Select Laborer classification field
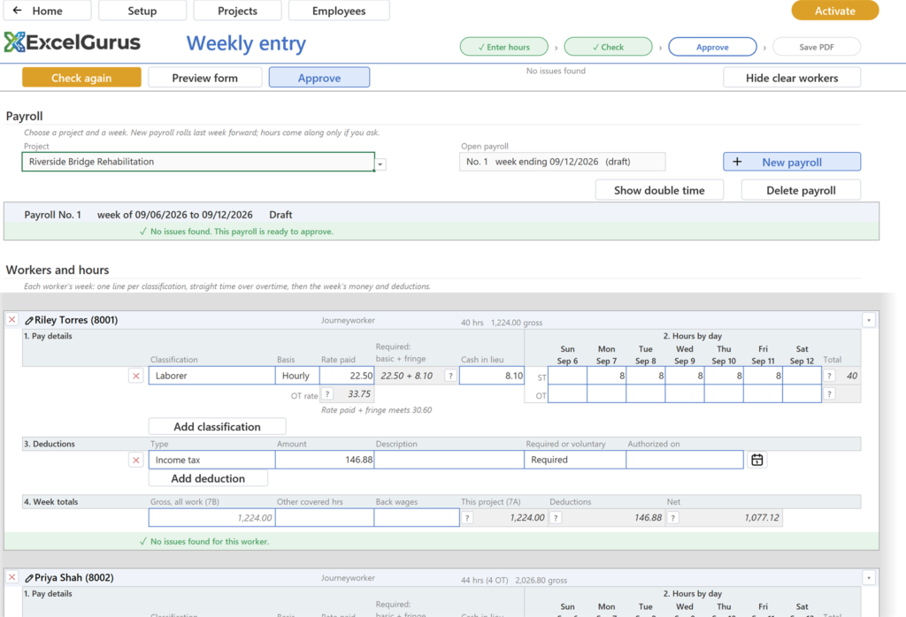This screenshot has height=617, width=906. [x=212, y=376]
